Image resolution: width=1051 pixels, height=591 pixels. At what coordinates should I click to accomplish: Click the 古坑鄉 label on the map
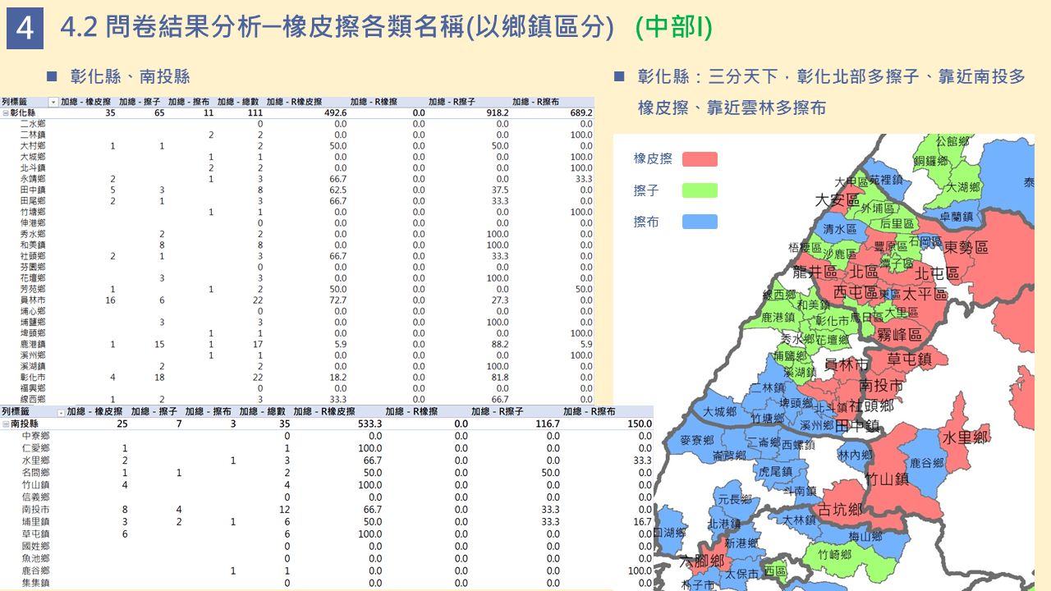click(842, 510)
